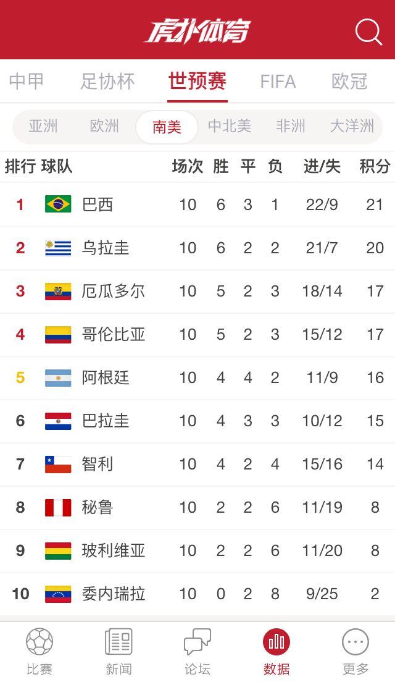Image resolution: width=395 pixels, height=682 pixels.
Task: Tap the Brazil flag icon
Action: coord(58,204)
